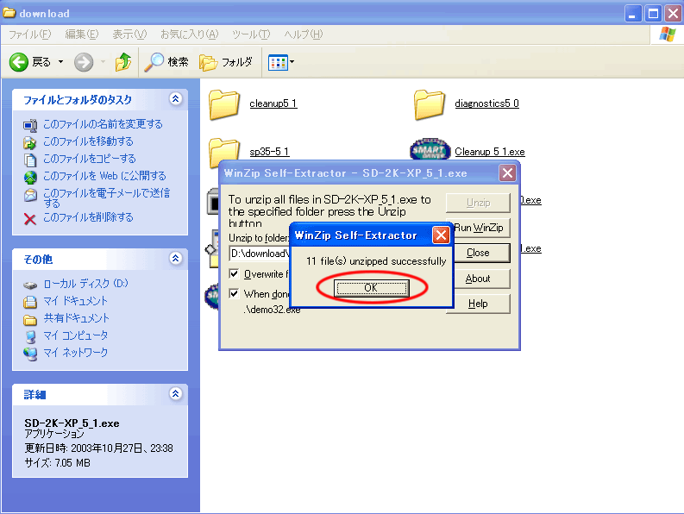
Task: Click the download folder icon in the title bar
Action: pyautogui.click(x=9, y=13)
